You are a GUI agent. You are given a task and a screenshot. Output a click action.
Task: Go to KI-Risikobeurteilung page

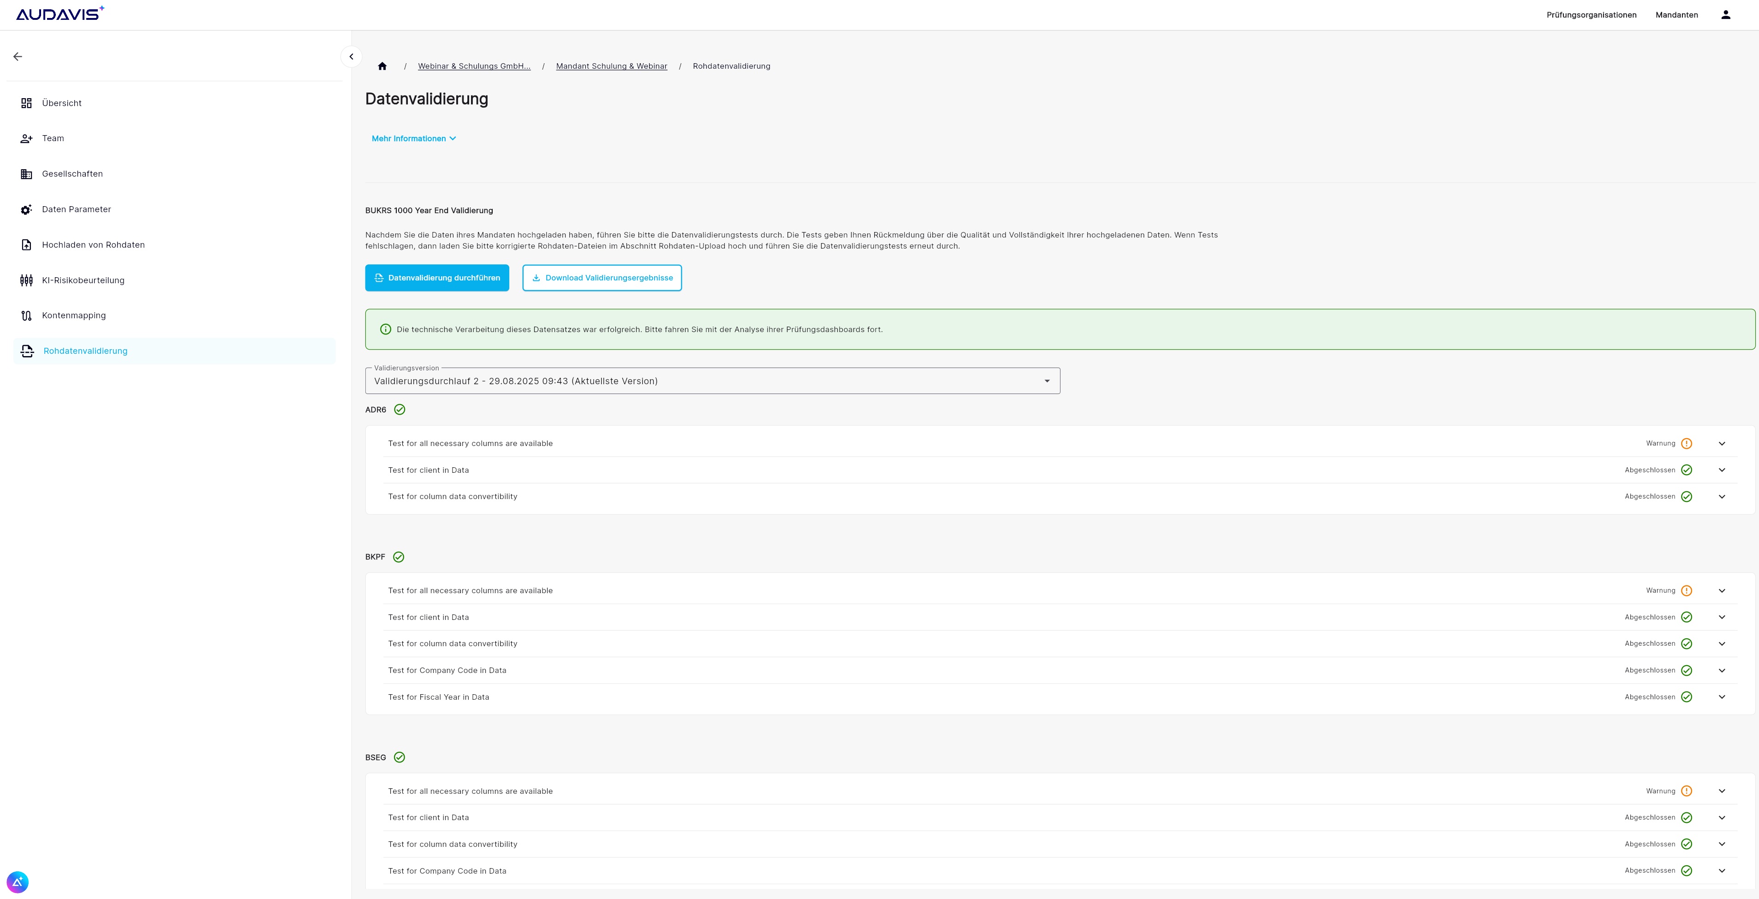[83, 280]
